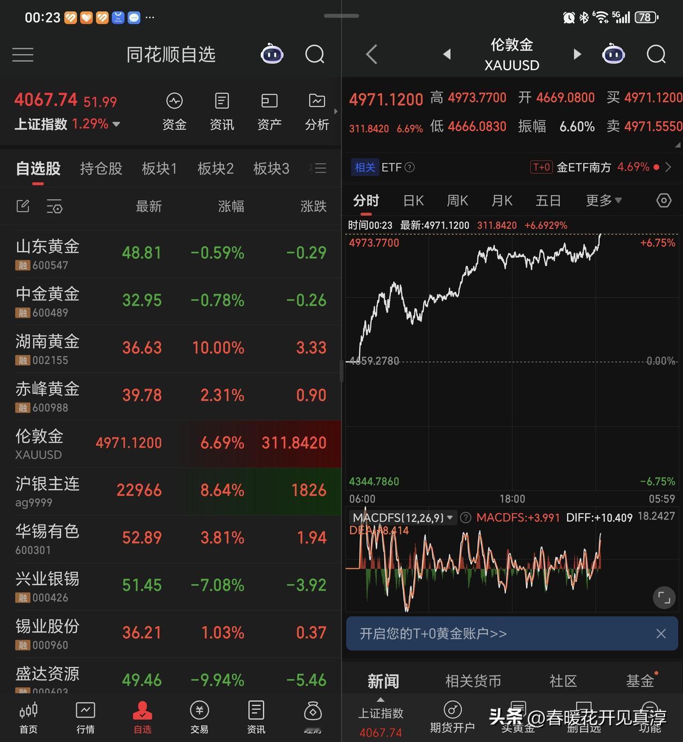Tap 开启您的T+0黄金账户 banner link
Image resolution: width=683 pixels, height=742 pixels.
[433, 634]
